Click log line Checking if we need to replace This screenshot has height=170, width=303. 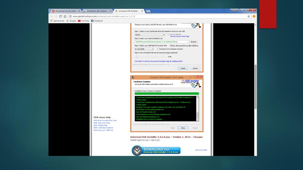coord(161,107)
